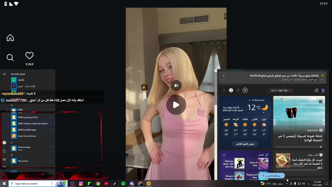
Task: Open Spotify from the taskbar
Action: tap(123, 184)
